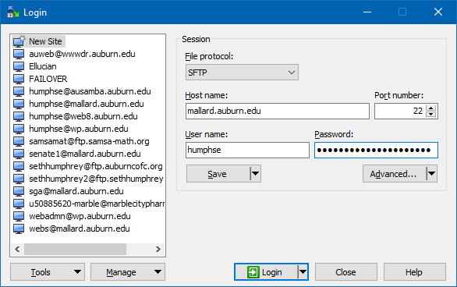Select the auweb@wwwdr.auburn.edu site icon
This screenshot has width=457, height=287.
pos(19,54)
